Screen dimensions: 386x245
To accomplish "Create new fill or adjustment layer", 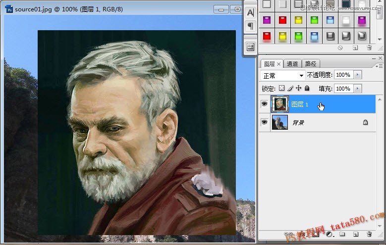I will click(329, 234).
